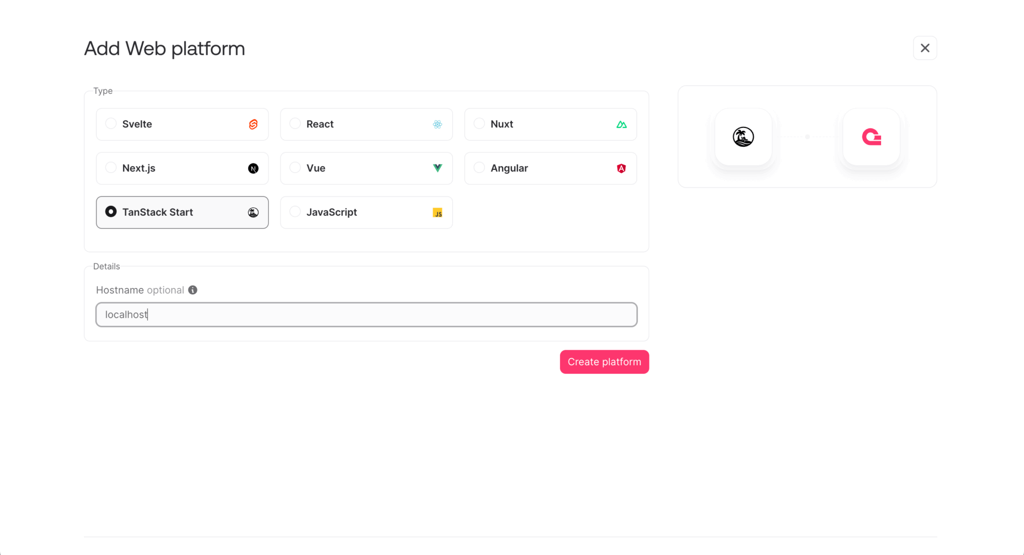This screenshot has width=1024, height=555.
Task: Click the yellow JavaScript JS icon
Action: pyautogui.click(x=437, y=213)
